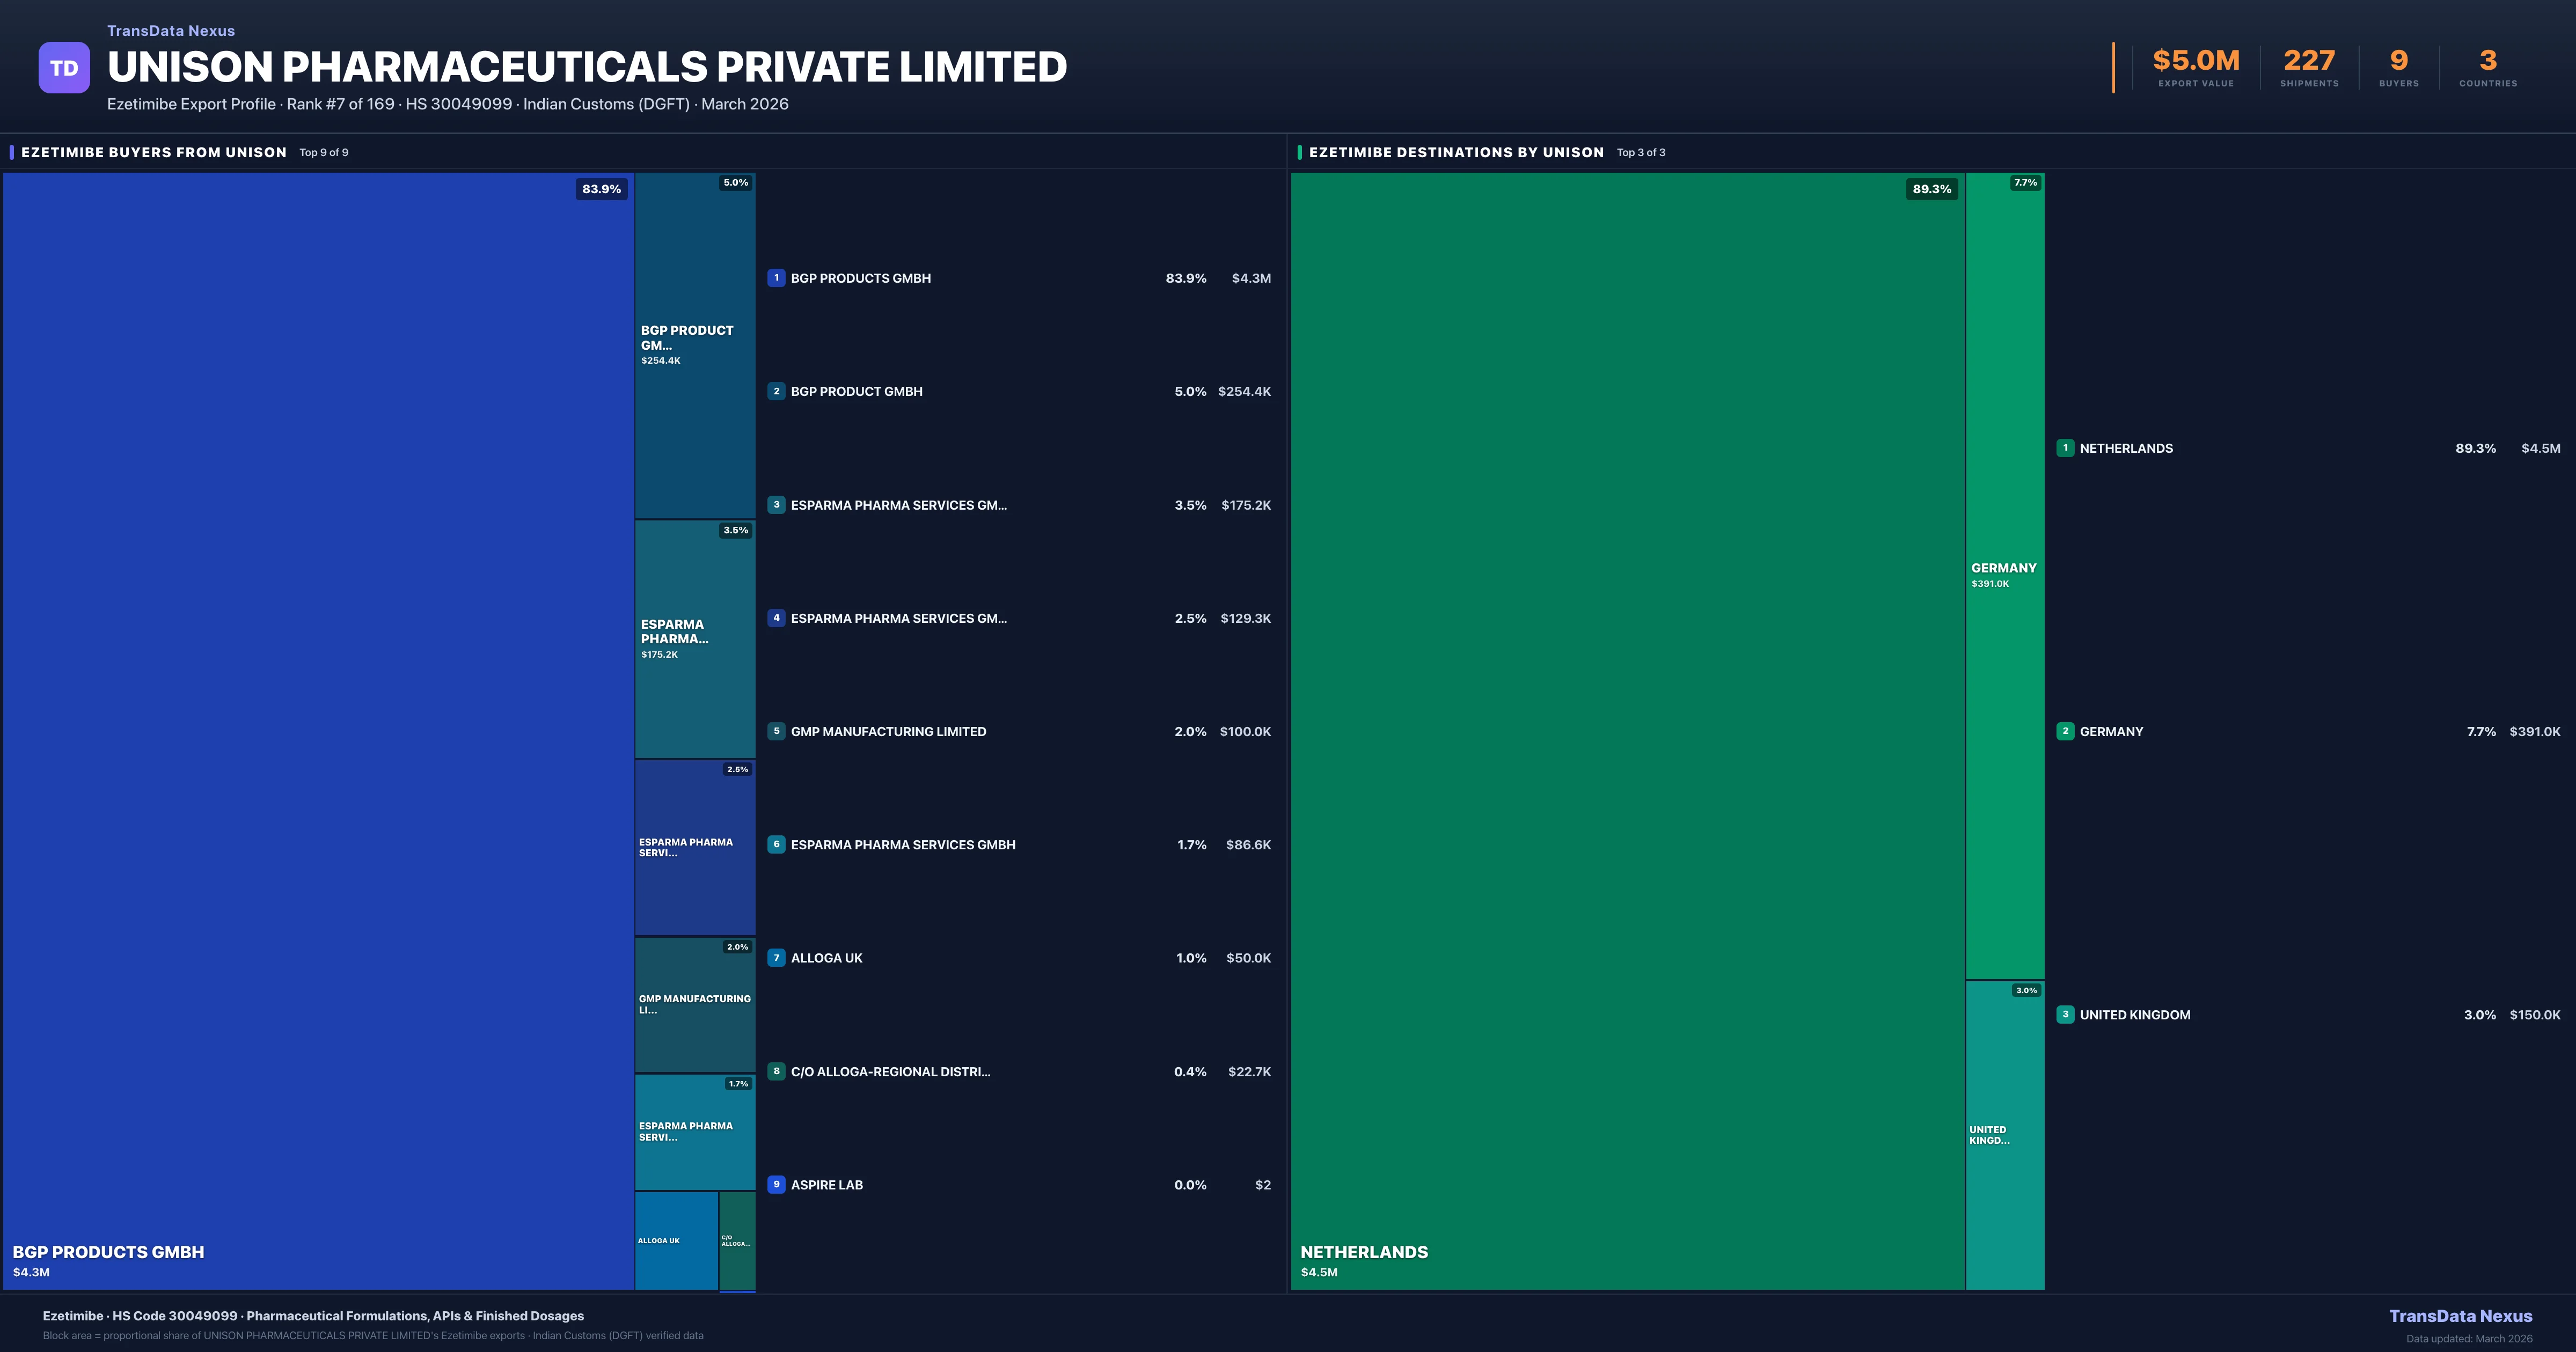Click the UNITED KINGD... treemap tile

[2004, 1135]
